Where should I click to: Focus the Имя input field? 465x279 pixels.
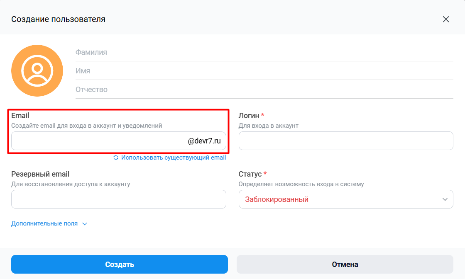(264, 71)
